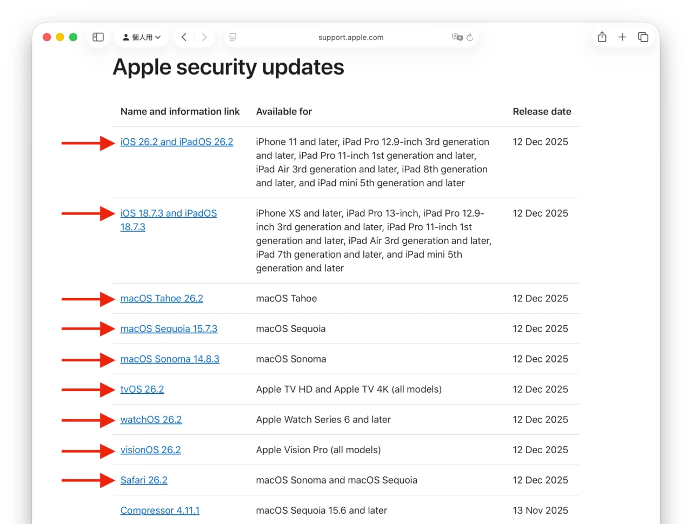The image size is (692, 524).
Task: Show the tab overview icon
Action: pyautogui.click(x=643, y=37)
